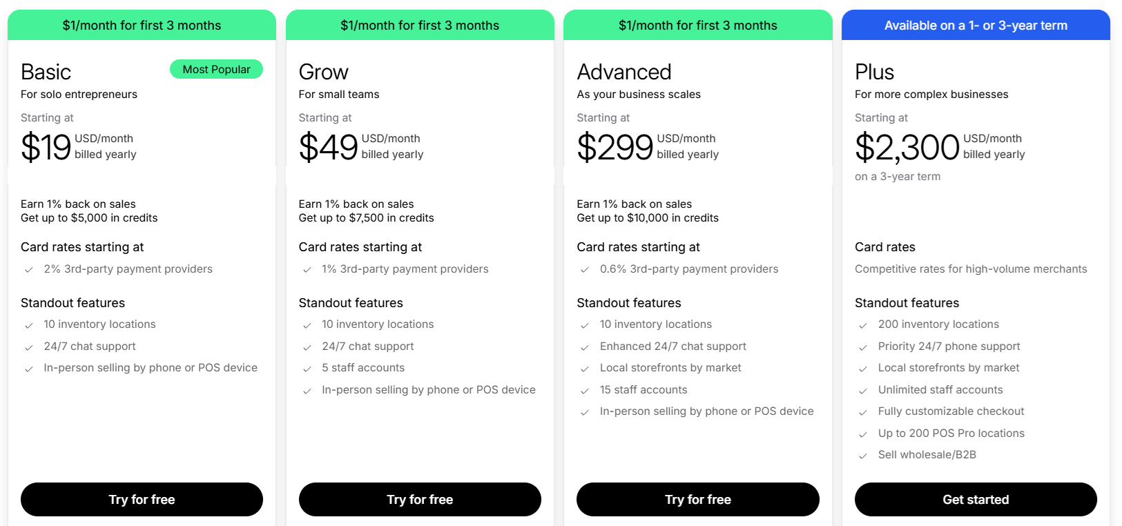Click the checkmark beside "Enhanced 24/7 chat support"
This screenshot has height=526, width=1122.
[x=585, y=346]
